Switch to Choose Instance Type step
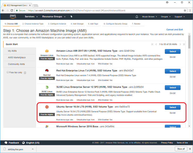The image size is (193, 153). point(33,24)
